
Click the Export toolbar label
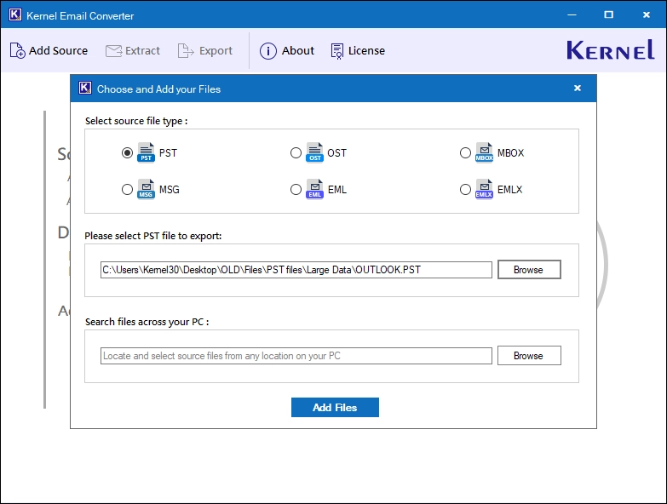point(216,51)
